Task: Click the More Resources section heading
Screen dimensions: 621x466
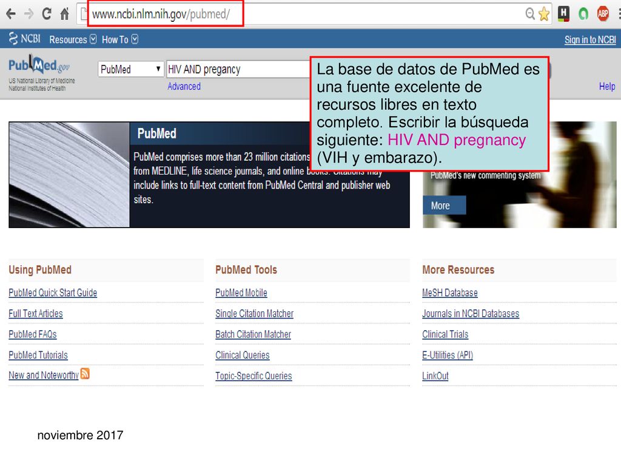Action: 458,270
